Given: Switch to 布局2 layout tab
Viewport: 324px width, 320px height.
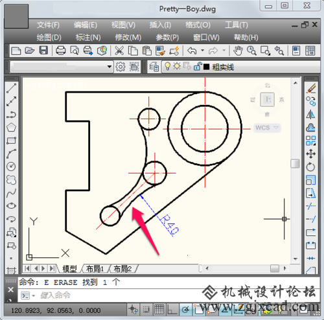Looking at the screenshot, I should (122, 269).
